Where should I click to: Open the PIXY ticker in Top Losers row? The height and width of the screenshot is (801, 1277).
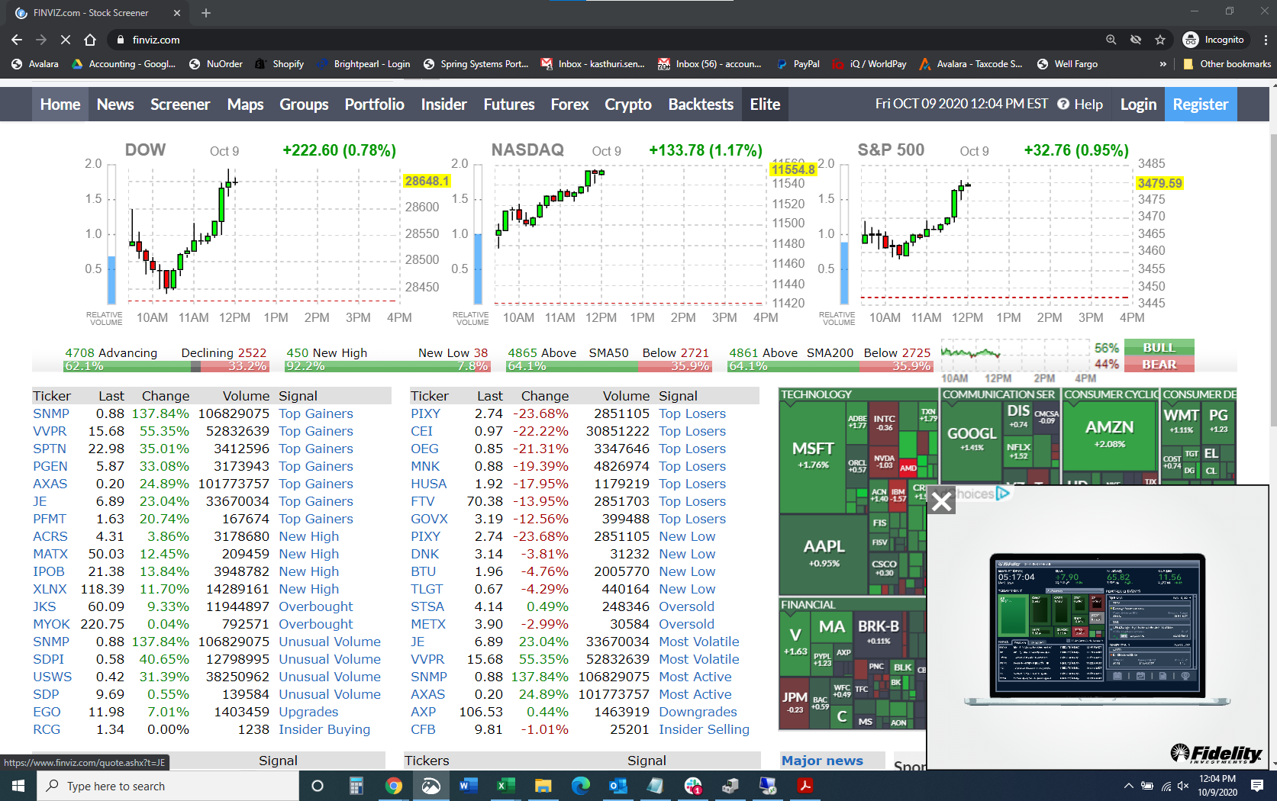coord(425,413)
